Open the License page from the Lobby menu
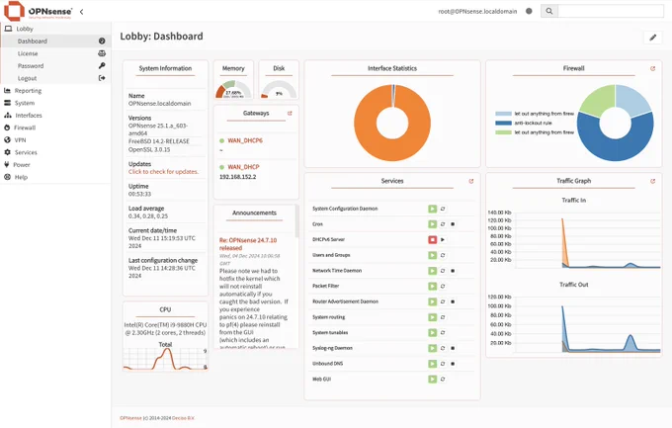The image size is (672, 428). [55, 53]
